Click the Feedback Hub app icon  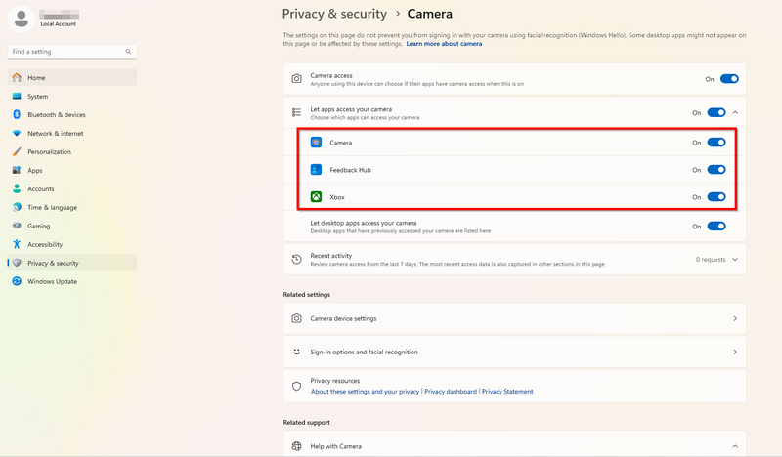(316, 170)
